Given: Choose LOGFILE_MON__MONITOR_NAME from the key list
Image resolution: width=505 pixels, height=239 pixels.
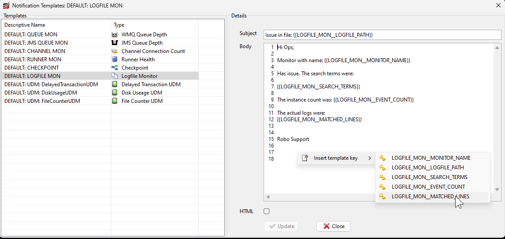Looking at the screenshot, I should pyautogui.click(x=431, y=158).
